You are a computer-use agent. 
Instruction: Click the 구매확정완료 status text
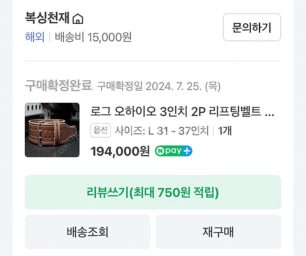click(59, 86)
